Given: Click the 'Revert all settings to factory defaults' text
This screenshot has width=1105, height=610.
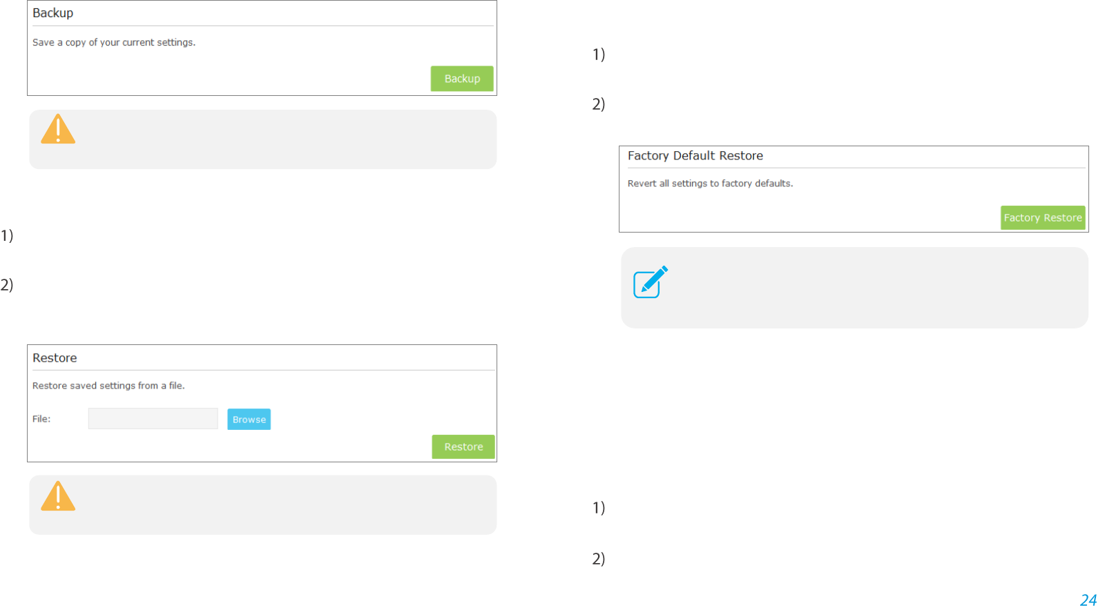Looking at the screenshot, I should [x=710, y=184].
